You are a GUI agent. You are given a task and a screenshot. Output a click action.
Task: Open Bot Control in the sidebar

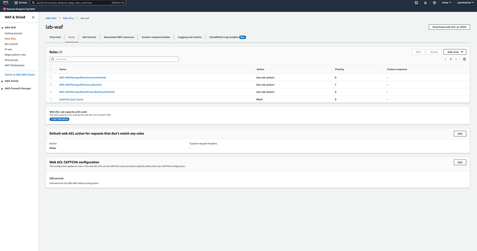11,44
